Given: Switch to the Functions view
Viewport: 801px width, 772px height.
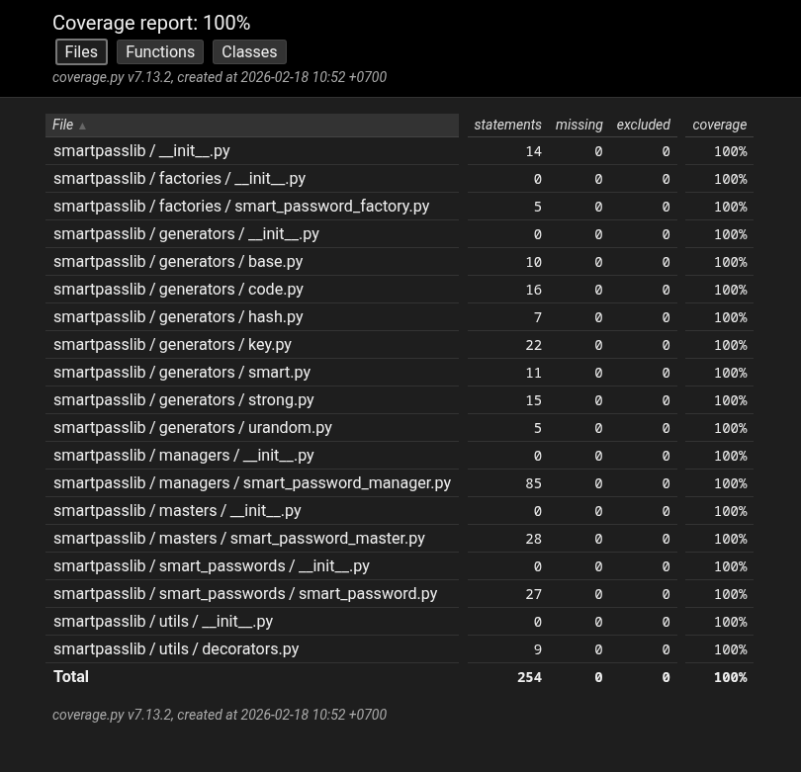Looking at the screenshot, I should [x=159, y=51].
